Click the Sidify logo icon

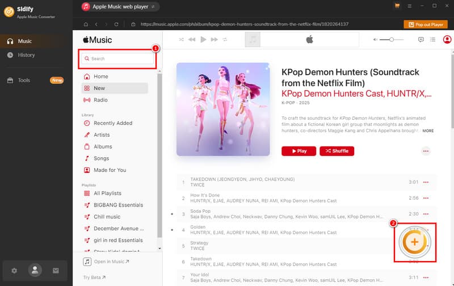(x=9, y=12)
